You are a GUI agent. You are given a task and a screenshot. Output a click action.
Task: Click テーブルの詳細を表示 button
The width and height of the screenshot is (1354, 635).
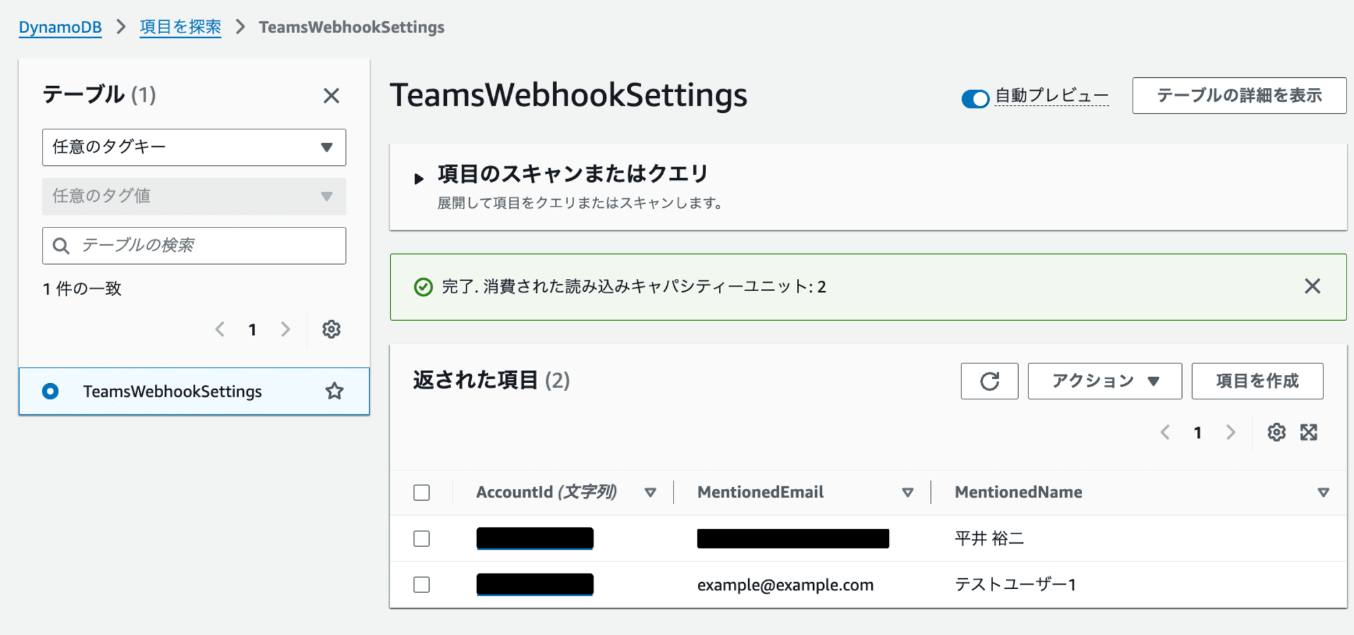click(x=1239, y=95)
